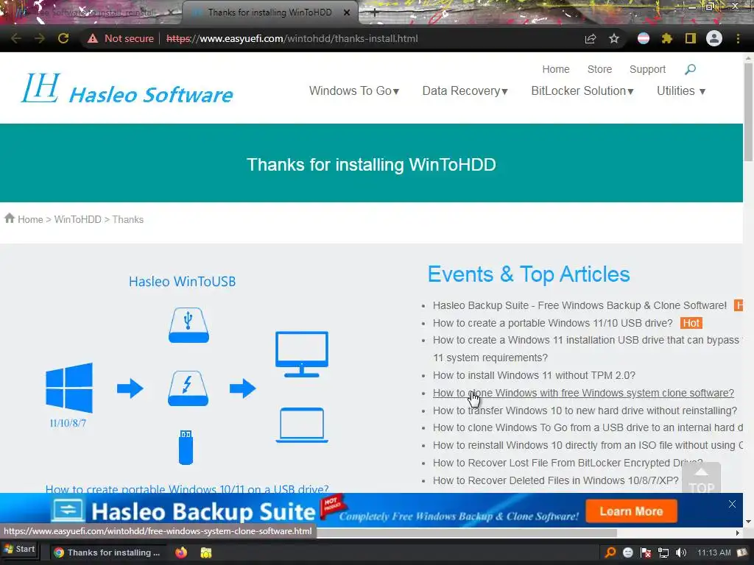Open the Support nav link
Screen dimensions: 754x565
(647, 70)
